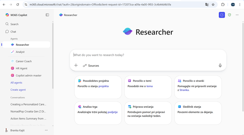Select the Analyst agent in sidebar
244x135 pixels.
(x=20, y=52)
